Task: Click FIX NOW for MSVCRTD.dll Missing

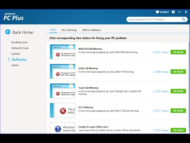Action: click(x=178, y=52)
